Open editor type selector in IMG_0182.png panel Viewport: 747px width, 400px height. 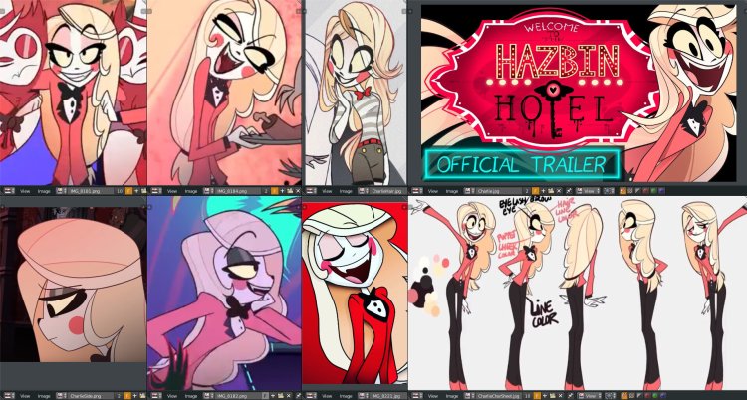pos(155,395)
